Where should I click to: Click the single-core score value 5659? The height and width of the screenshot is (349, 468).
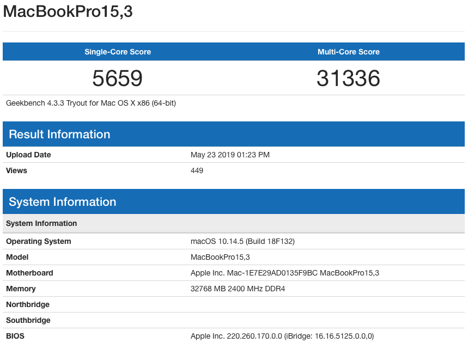click(x=117, y=78)
